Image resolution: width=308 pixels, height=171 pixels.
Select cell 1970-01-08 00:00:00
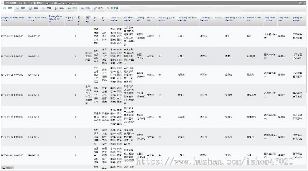coord(12,57)
